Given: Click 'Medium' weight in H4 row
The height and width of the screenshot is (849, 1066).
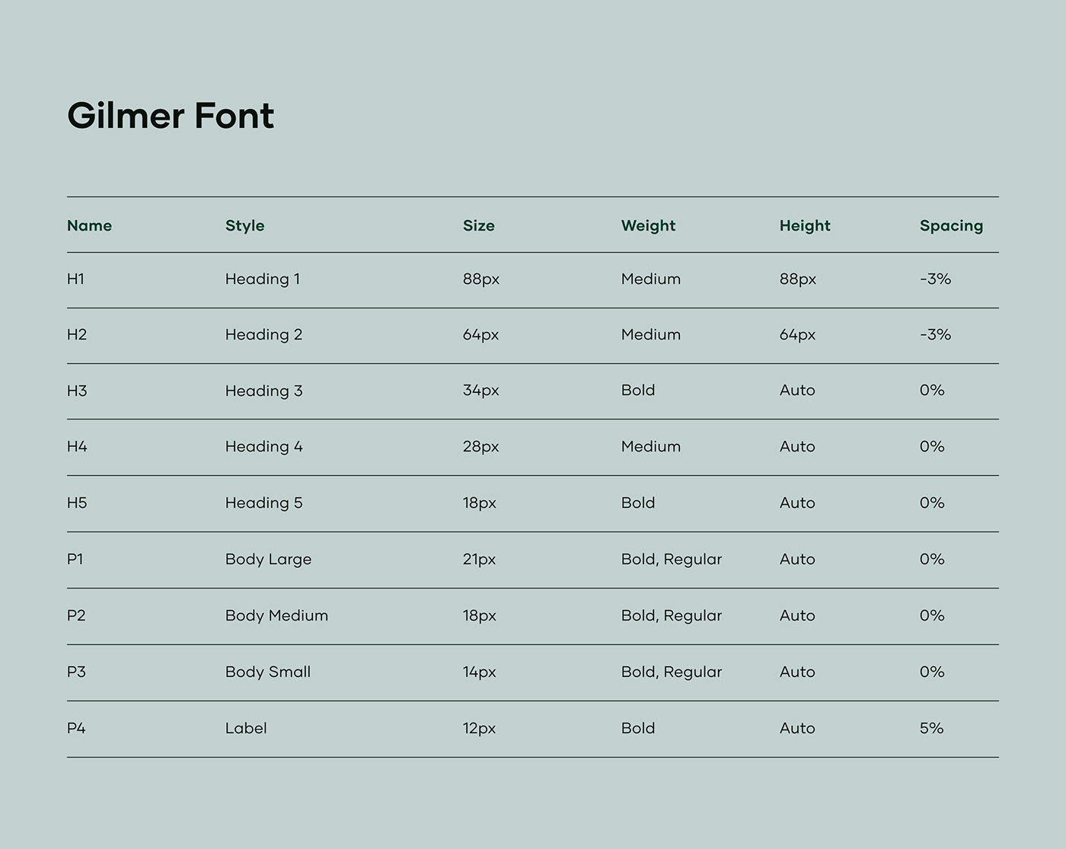Looking at the screenshot, I should point(651,446).
